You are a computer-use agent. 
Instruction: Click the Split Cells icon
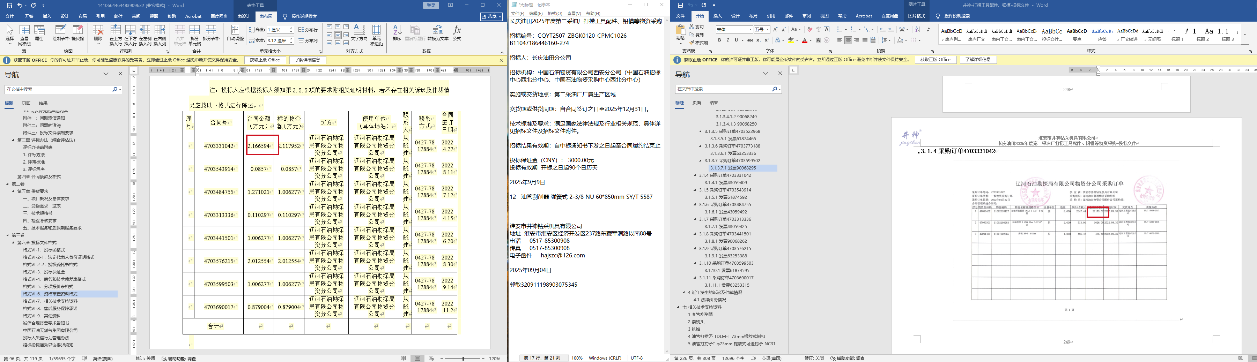[194, 35]
